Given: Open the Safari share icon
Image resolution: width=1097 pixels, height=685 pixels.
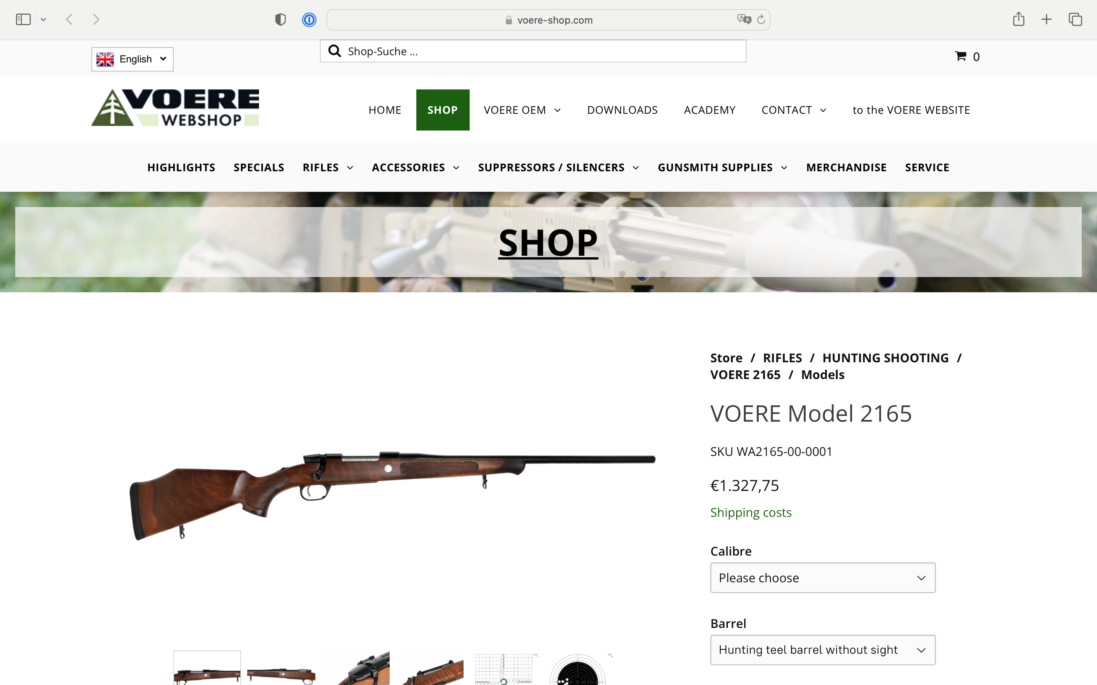Looking at the screenshot, I should (x=1019, y=19).
